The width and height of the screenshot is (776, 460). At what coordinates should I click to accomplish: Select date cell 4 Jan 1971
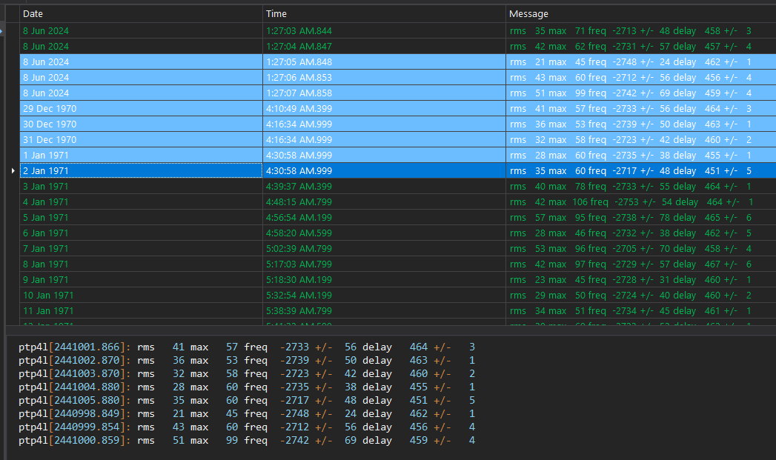pyautogui.click(x=141, y=201)
